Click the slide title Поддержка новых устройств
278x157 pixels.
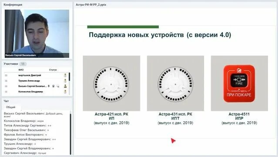160,35
